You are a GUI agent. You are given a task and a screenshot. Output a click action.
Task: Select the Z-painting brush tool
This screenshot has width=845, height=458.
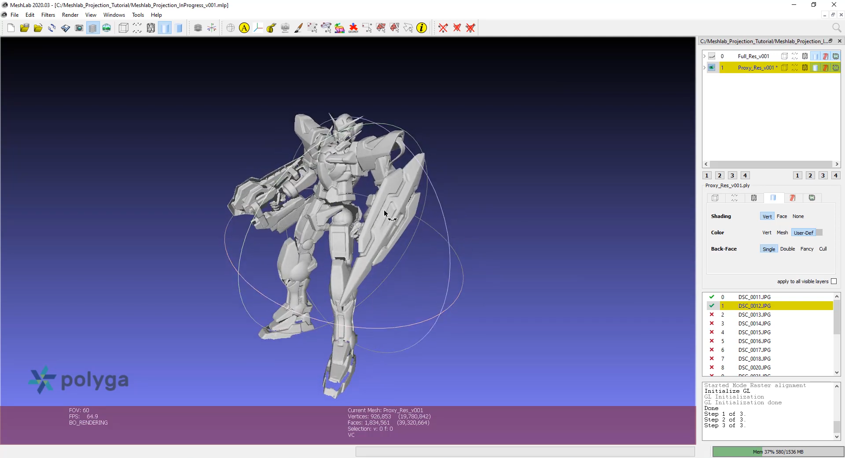coord(299,28)
